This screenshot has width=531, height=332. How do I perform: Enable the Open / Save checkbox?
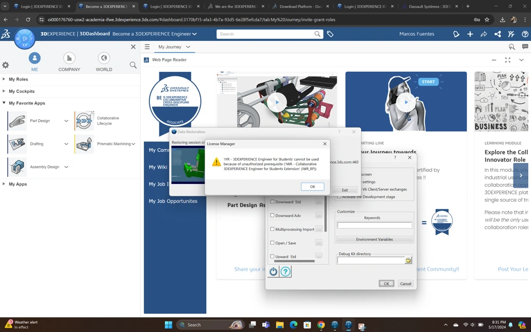[x=272, y=243]
